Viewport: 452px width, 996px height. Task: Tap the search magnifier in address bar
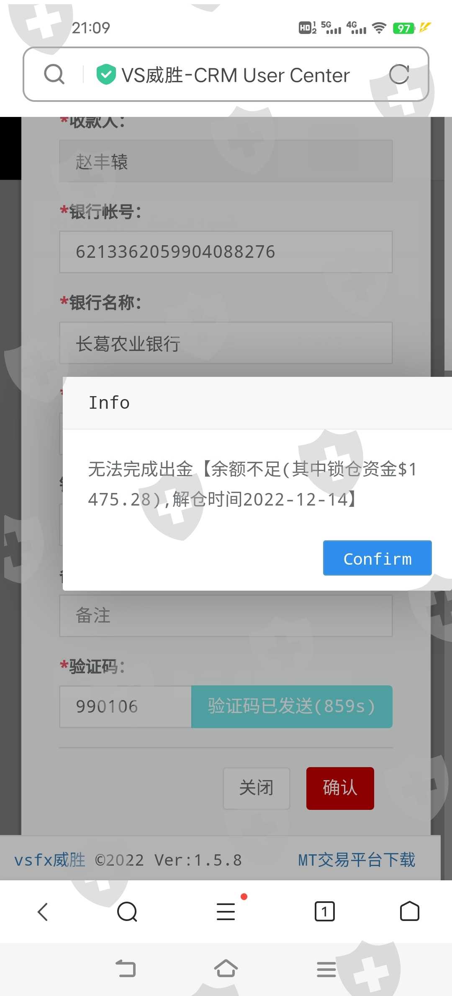point(54,75)
